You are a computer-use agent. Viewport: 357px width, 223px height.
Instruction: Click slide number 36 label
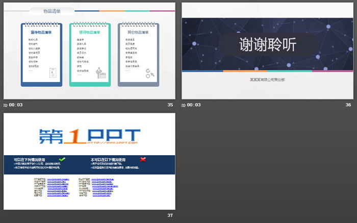[348, 105]
